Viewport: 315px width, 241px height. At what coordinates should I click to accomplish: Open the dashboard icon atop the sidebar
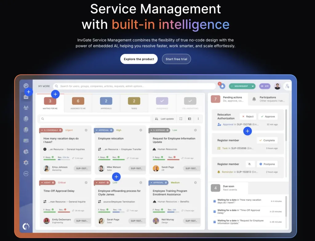pos(26,86)
